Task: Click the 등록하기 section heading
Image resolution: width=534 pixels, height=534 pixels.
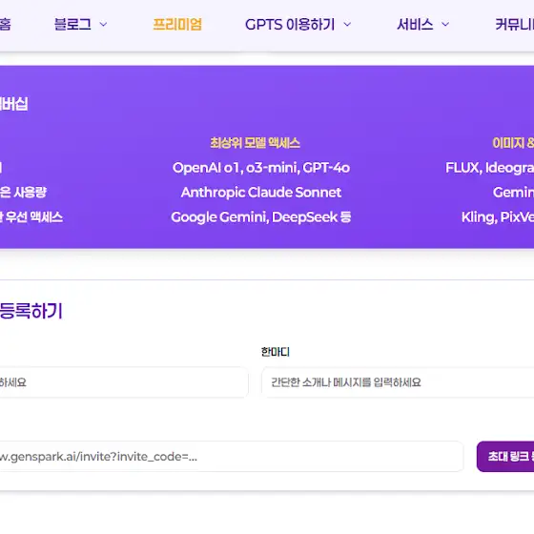Action: coord(31,311)
